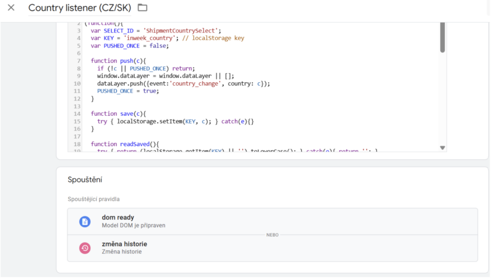Click the code editor scrollbar down arrow
The image size is (491, 278).
click(x=442, y=148)
